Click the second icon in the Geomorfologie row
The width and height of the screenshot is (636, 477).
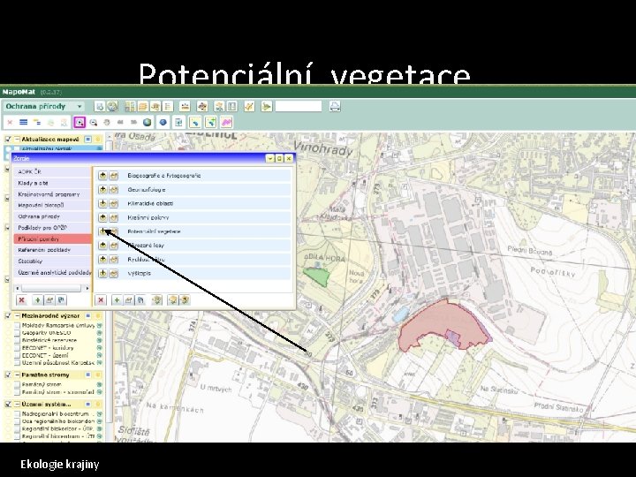(x=114, y=189)
